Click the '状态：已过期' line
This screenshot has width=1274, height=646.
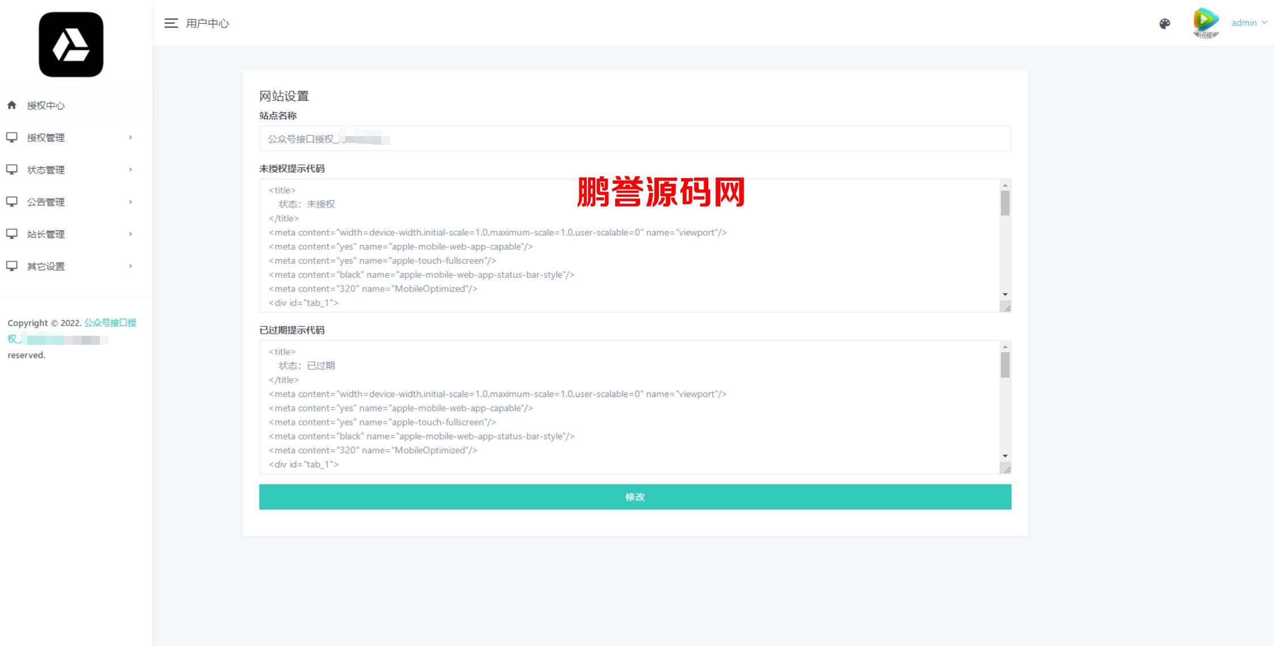(307, 366)
